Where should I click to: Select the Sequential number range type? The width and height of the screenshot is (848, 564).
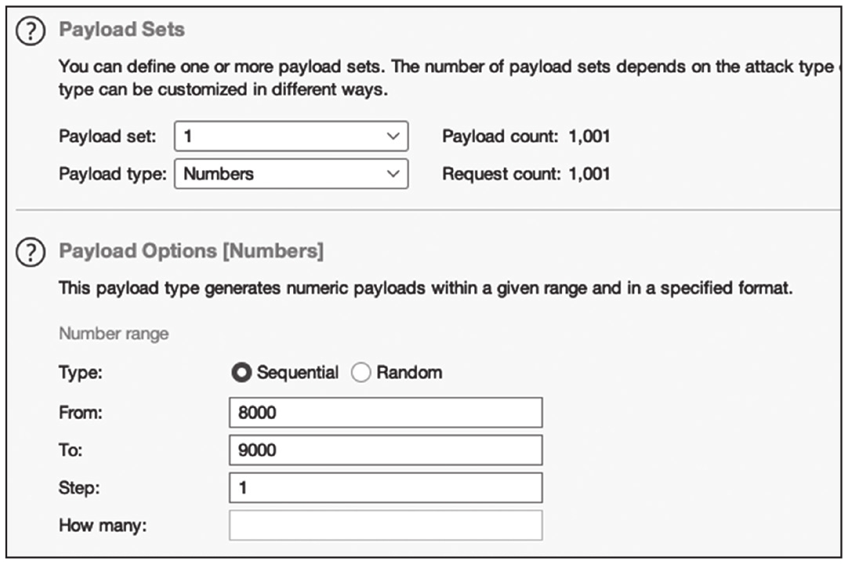(x=241, y=373)
